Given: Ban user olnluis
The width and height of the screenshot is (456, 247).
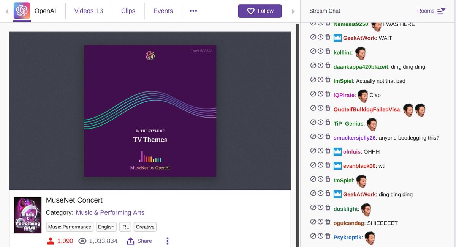Looking at the screenshot, I should (x=313, y=151).
